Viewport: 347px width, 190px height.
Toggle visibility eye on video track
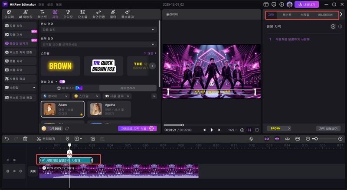pos(14,171)
